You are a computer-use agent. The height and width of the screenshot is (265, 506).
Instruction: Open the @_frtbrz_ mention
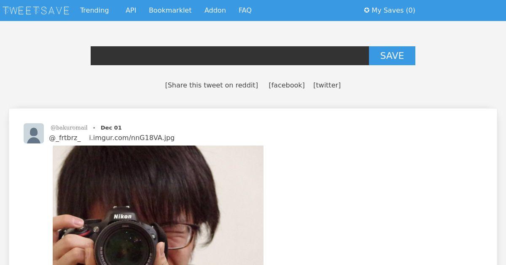pyautogui.click(x=65, y=138)
